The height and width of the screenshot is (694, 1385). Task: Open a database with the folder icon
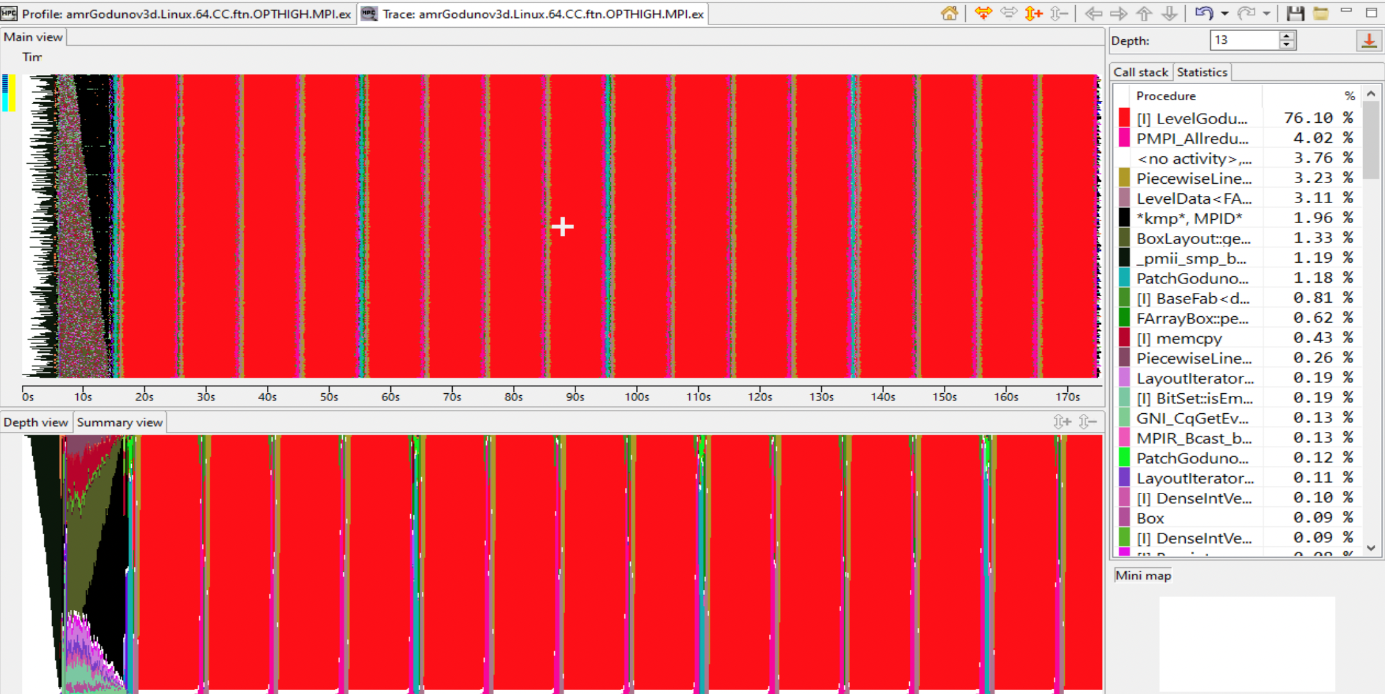1321,13
